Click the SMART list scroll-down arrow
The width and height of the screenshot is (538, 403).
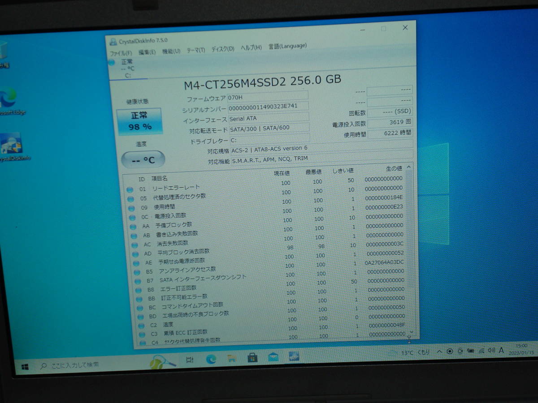[412, 332]
